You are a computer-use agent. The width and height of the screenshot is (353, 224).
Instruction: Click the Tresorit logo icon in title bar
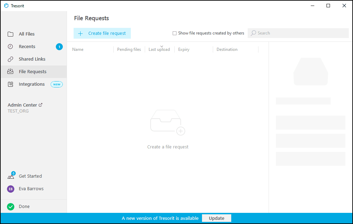click(x=6, y=6)
